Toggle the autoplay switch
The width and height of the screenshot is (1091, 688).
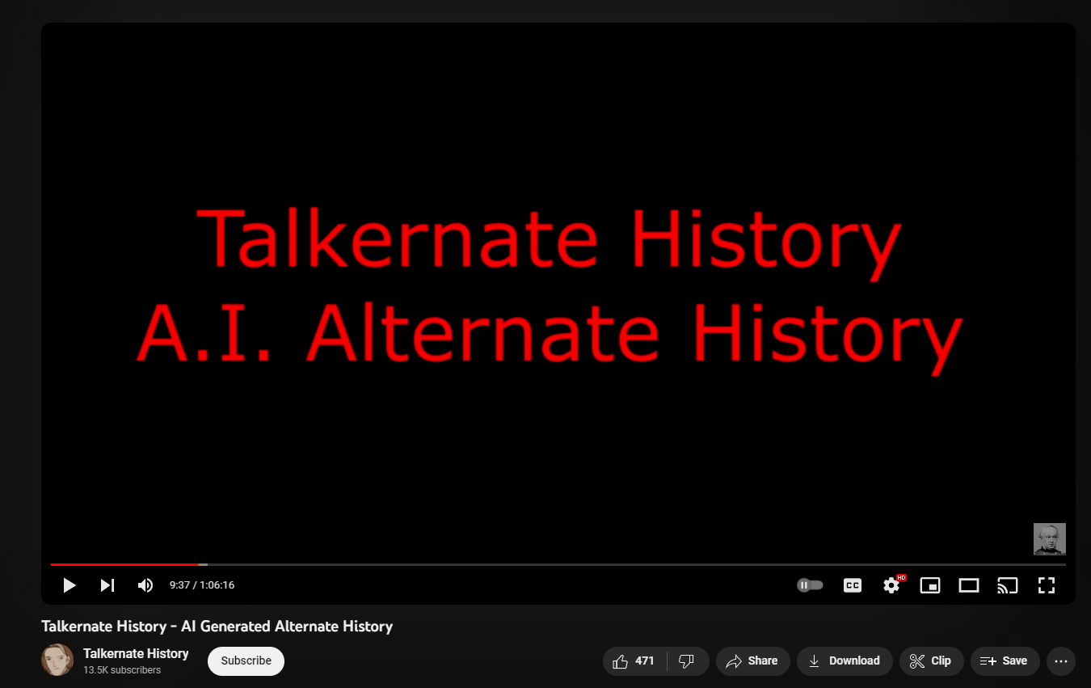pyautogui.click(x=810, y=585)
